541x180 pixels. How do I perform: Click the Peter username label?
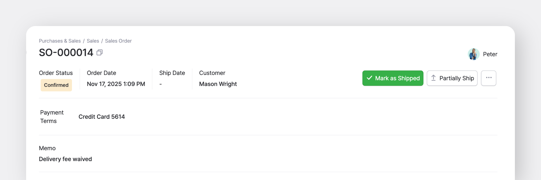pos(490,54)
